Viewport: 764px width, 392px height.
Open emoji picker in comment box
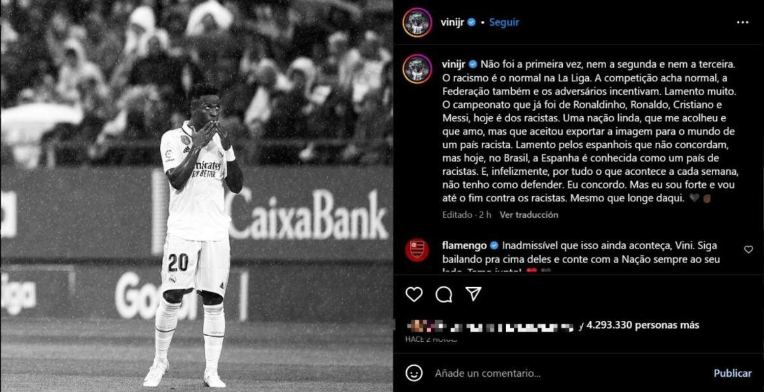pyautogui.click(x=414, y=373)
